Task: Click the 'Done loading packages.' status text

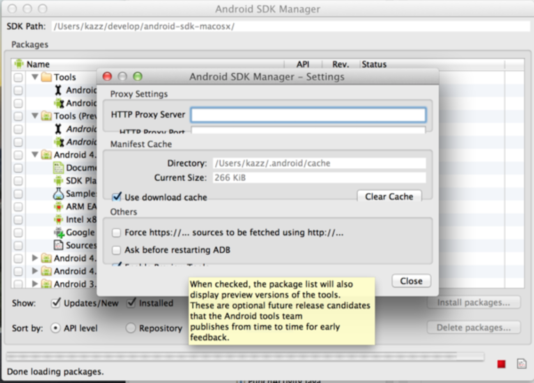Action: point(55,371)
